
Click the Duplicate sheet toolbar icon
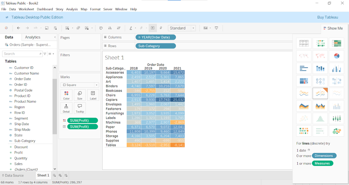[x=78, y=28]
